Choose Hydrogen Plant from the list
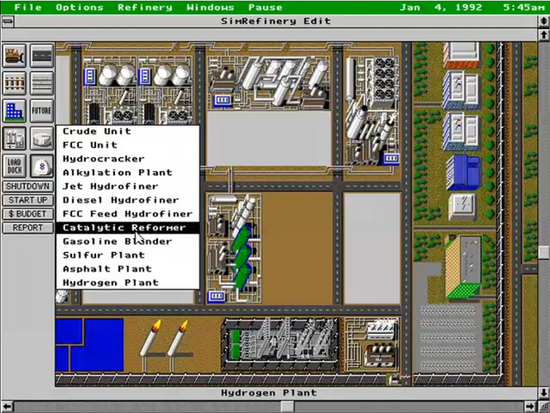550x413 pixels. 127,282
